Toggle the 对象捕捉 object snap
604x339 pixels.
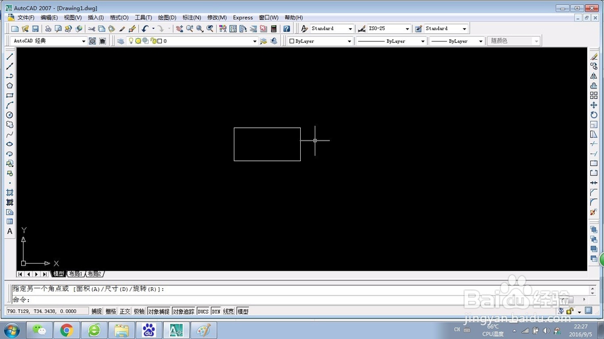[x=159, y=311]
